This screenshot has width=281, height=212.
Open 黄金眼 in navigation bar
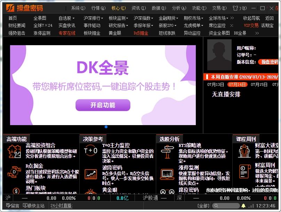pyautogui.click(x=115, y=33)
